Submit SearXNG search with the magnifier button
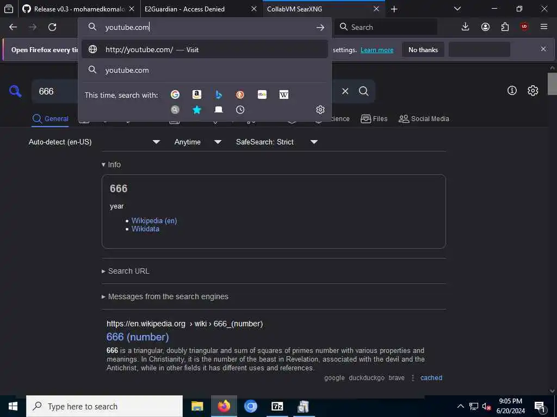Image resolution: width=557 pixels, height=417 pixels. [363, 91]
